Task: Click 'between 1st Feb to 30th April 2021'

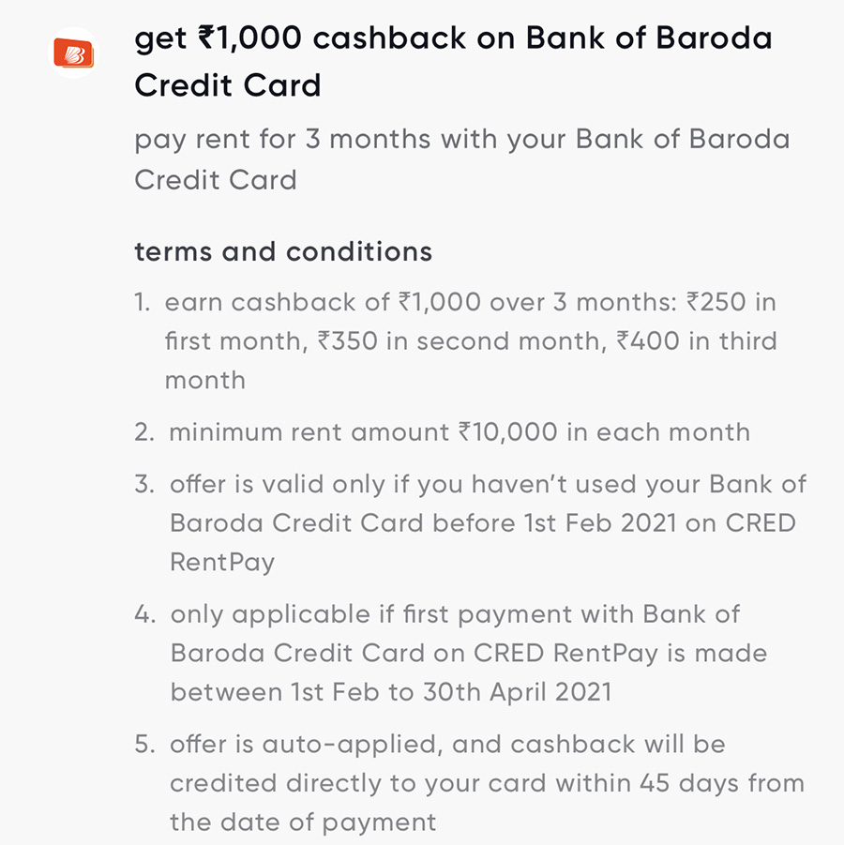Action: [x=391, y=692]
